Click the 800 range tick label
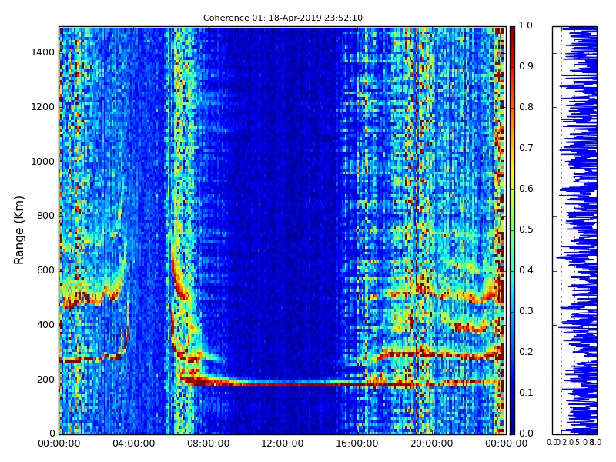Screen dimensions: 616x462 point(45,216)
